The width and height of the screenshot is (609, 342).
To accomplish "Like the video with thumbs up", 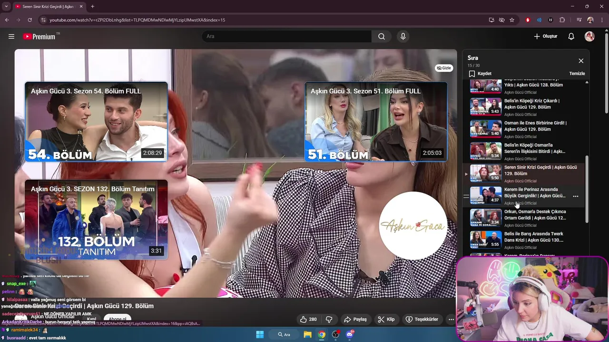I will (x=308, y=319).
